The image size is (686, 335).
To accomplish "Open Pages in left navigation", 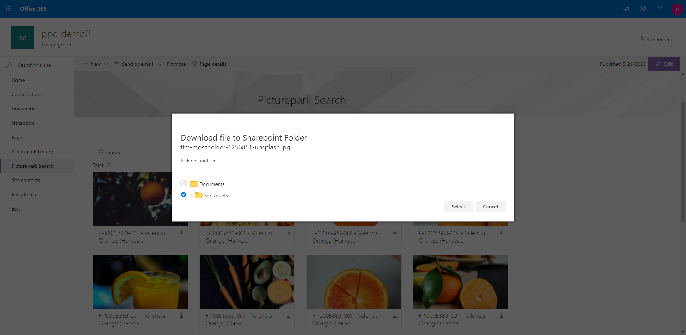I will click(18, 137).
